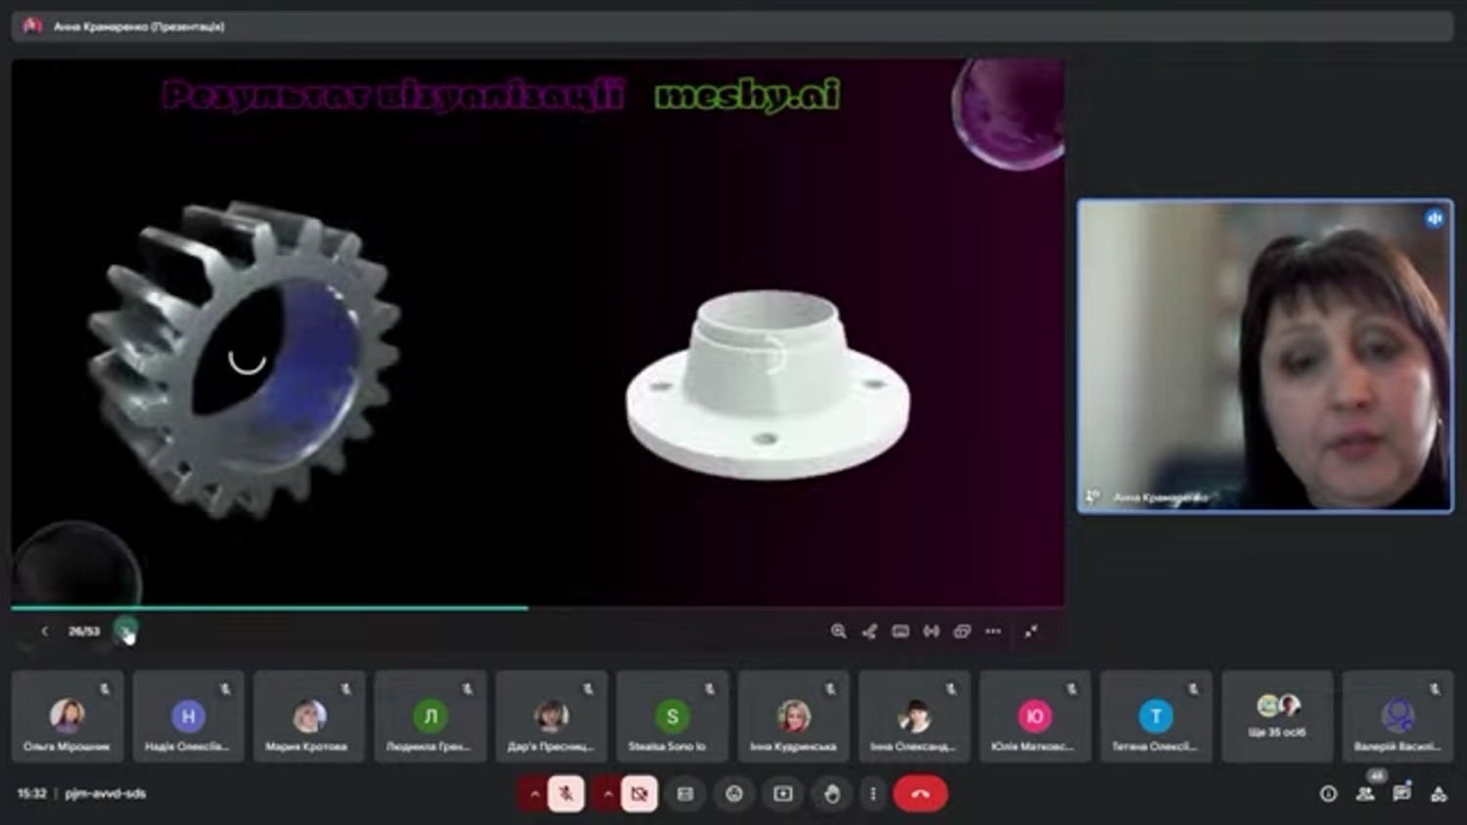This screenshot has width=1467, height=825.
Task: Open the chat messages panel
Action: tap(1401, 794)
